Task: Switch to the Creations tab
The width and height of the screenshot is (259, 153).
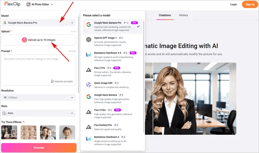Action: point(165,15)
